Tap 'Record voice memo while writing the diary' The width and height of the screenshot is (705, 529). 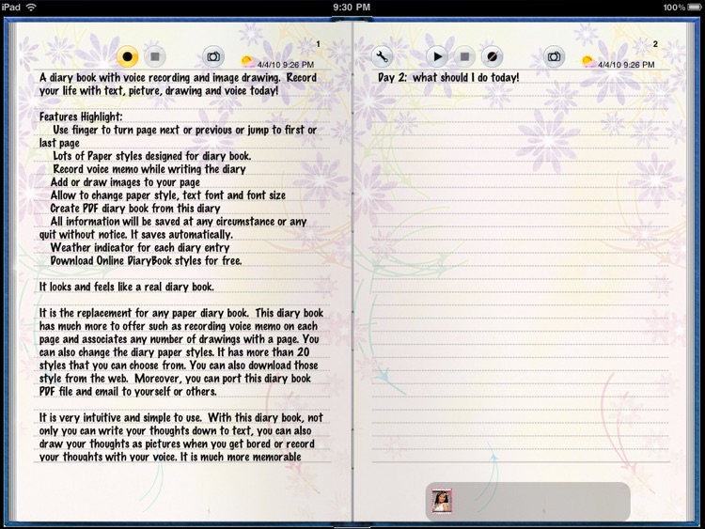click(x=149, y=169)
